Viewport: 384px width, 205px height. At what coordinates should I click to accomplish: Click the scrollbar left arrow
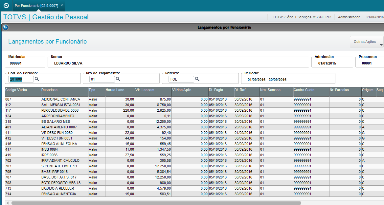pyautogui.click(x=8, y=203)
